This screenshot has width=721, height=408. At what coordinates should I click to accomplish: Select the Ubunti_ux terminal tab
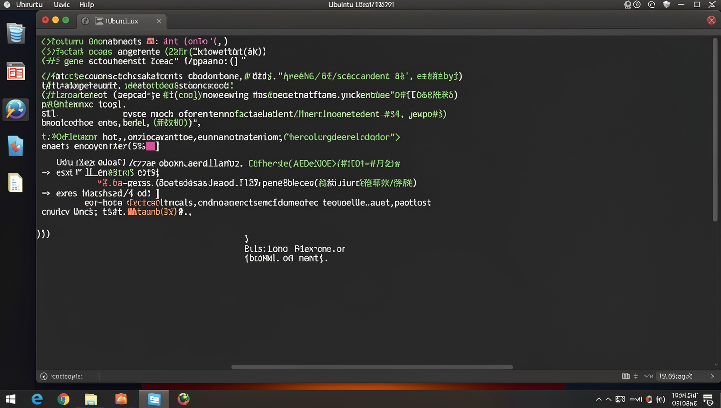pos(122,21)
